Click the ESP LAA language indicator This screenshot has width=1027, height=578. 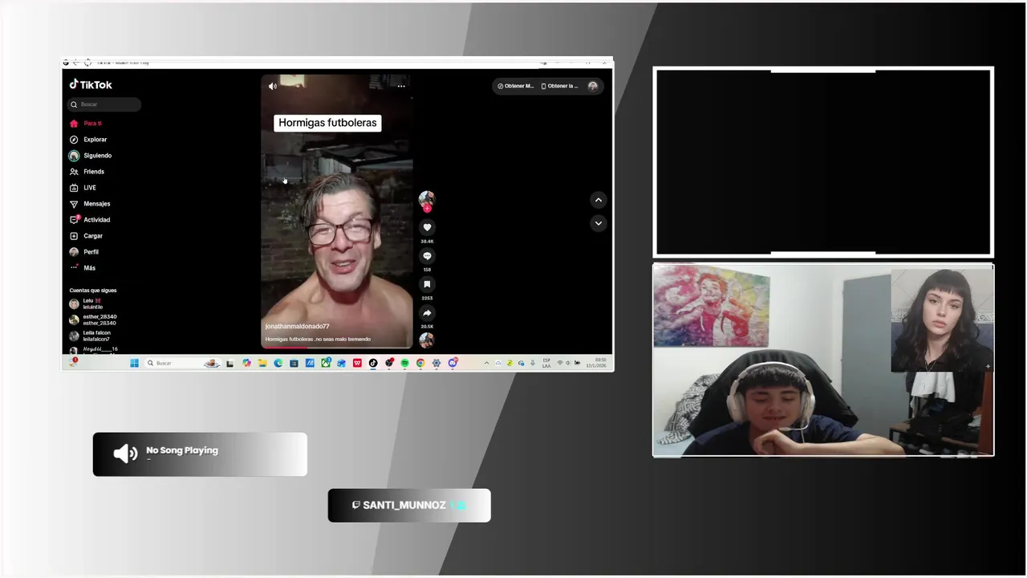click(546, 364)
